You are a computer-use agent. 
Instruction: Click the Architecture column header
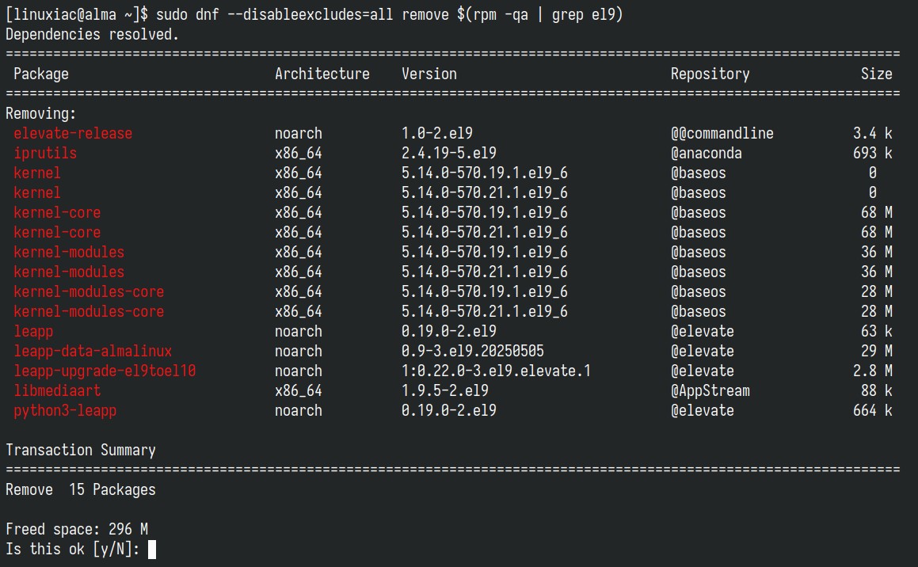[x=322, y=74]
